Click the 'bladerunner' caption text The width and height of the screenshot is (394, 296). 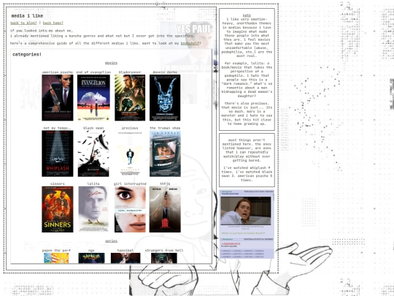tap(130, 72)
